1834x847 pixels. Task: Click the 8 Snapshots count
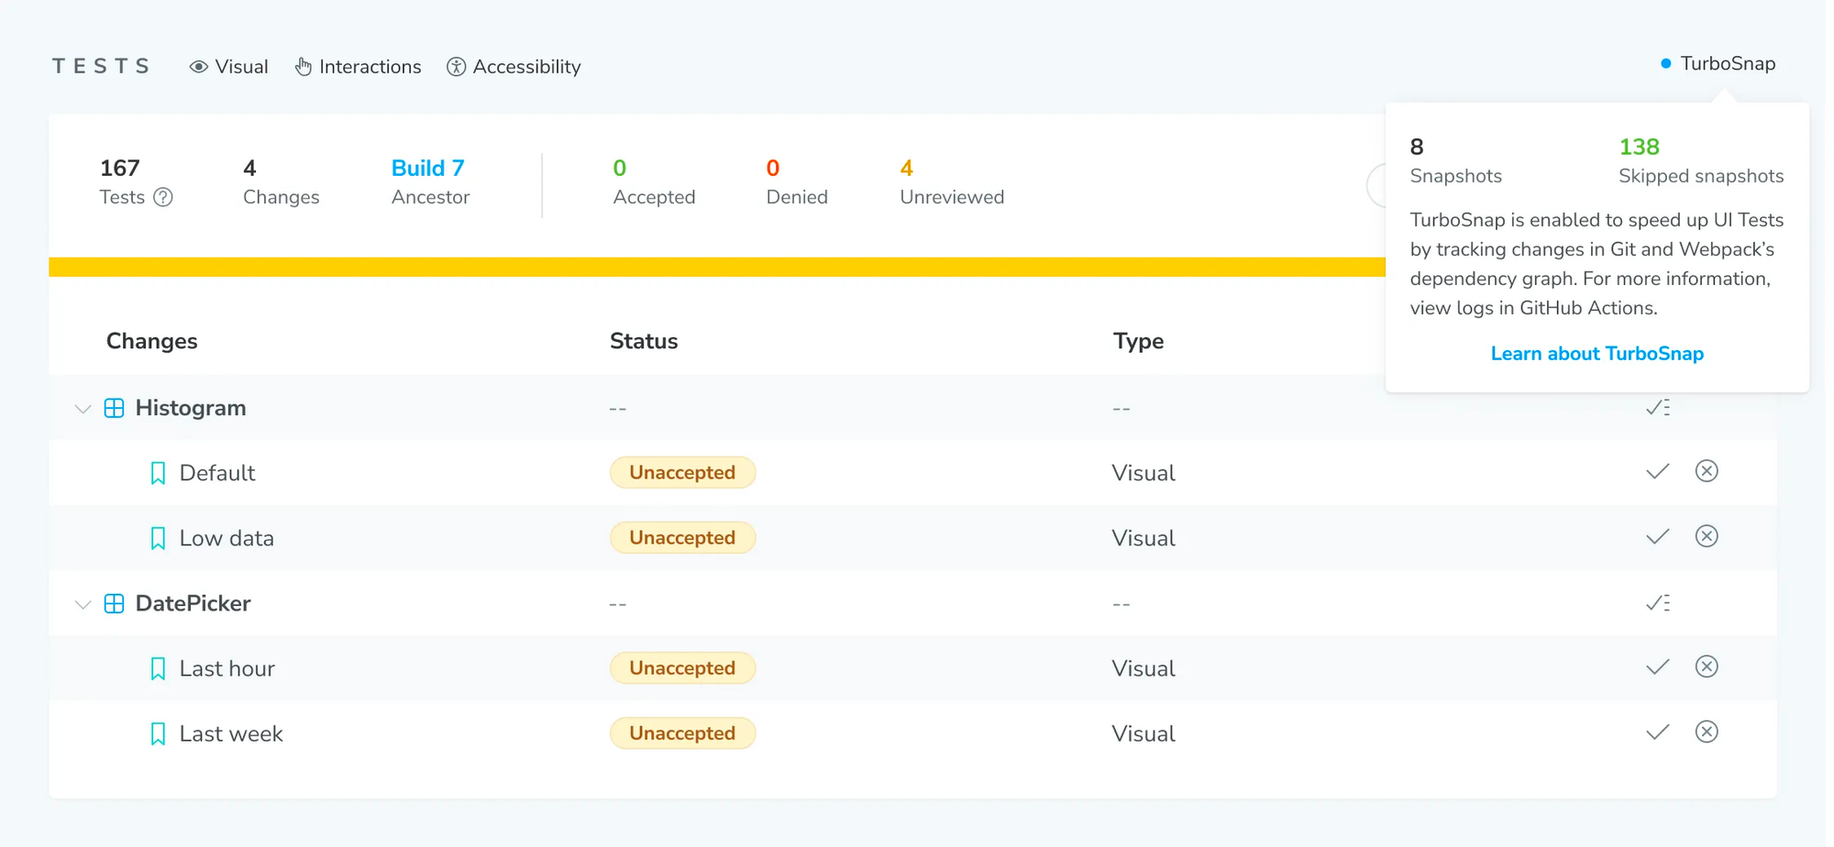tap(1417, 147)
